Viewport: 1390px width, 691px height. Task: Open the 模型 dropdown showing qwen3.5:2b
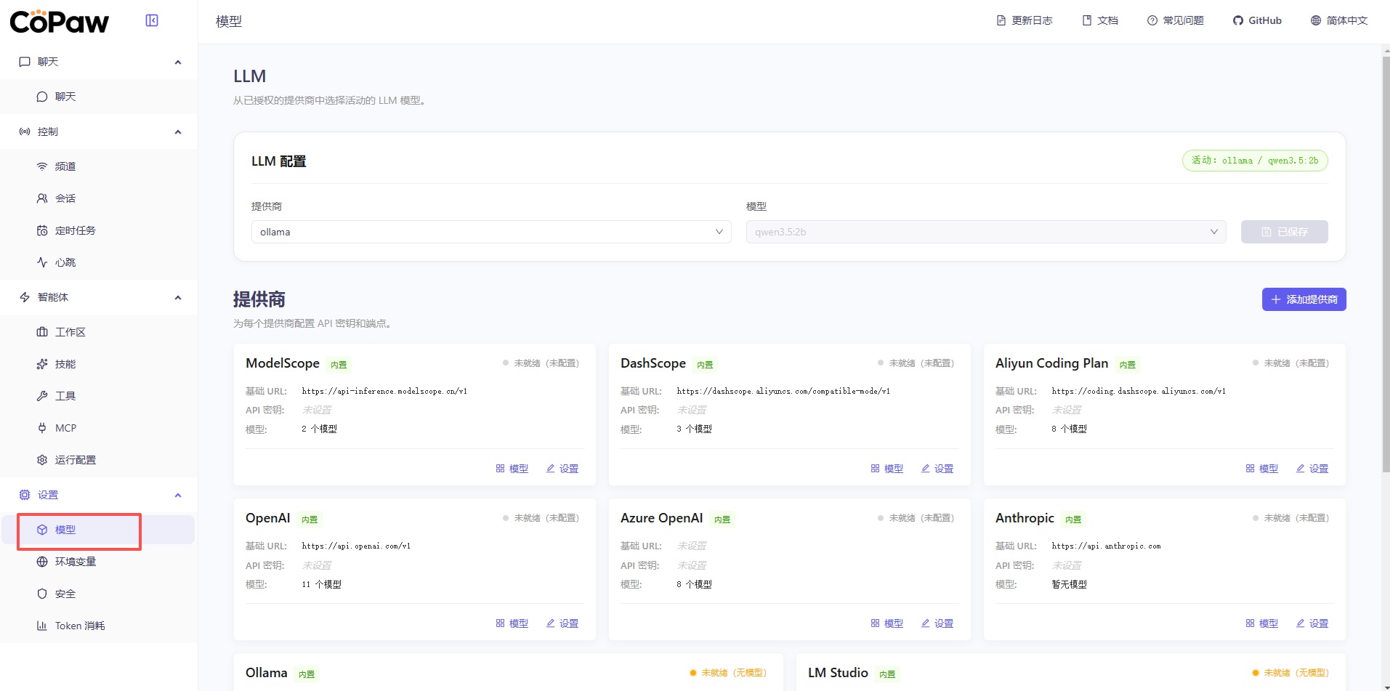coord(985,232)
